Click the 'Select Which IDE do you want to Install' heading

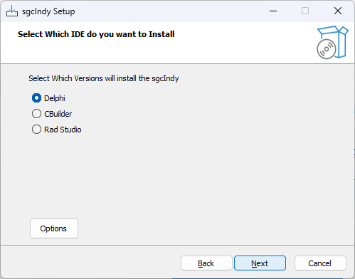[96, 34]
